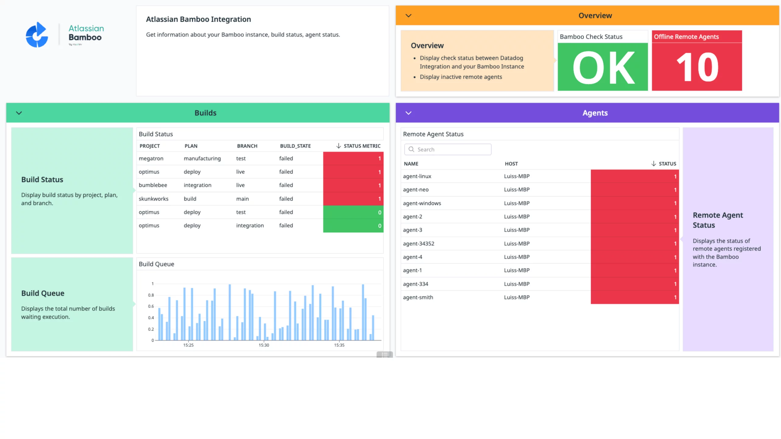Select the agent-334 row name
Viewport: 781px width, 439px height.
point(416,284)
